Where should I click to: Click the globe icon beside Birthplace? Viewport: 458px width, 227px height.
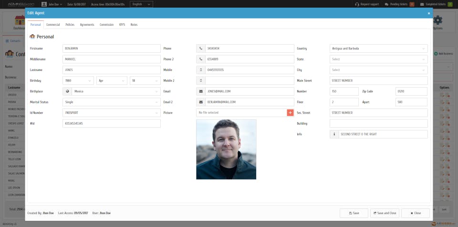pyautogui.click(x=67, y=91)
